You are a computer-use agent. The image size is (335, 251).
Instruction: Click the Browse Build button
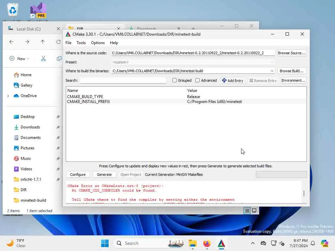tap(291, 71)
